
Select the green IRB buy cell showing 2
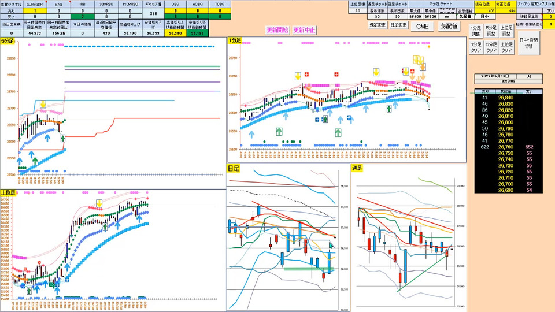(x=83, y=17)
